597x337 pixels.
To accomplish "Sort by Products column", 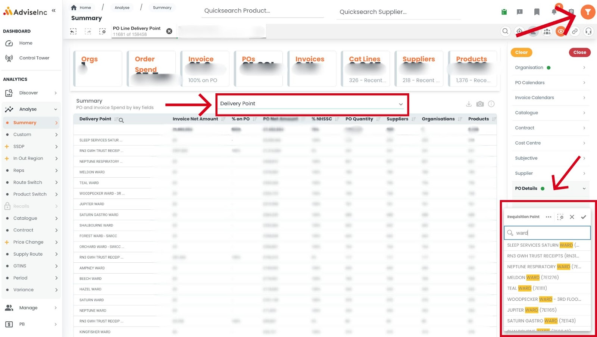I will (494, 119).
